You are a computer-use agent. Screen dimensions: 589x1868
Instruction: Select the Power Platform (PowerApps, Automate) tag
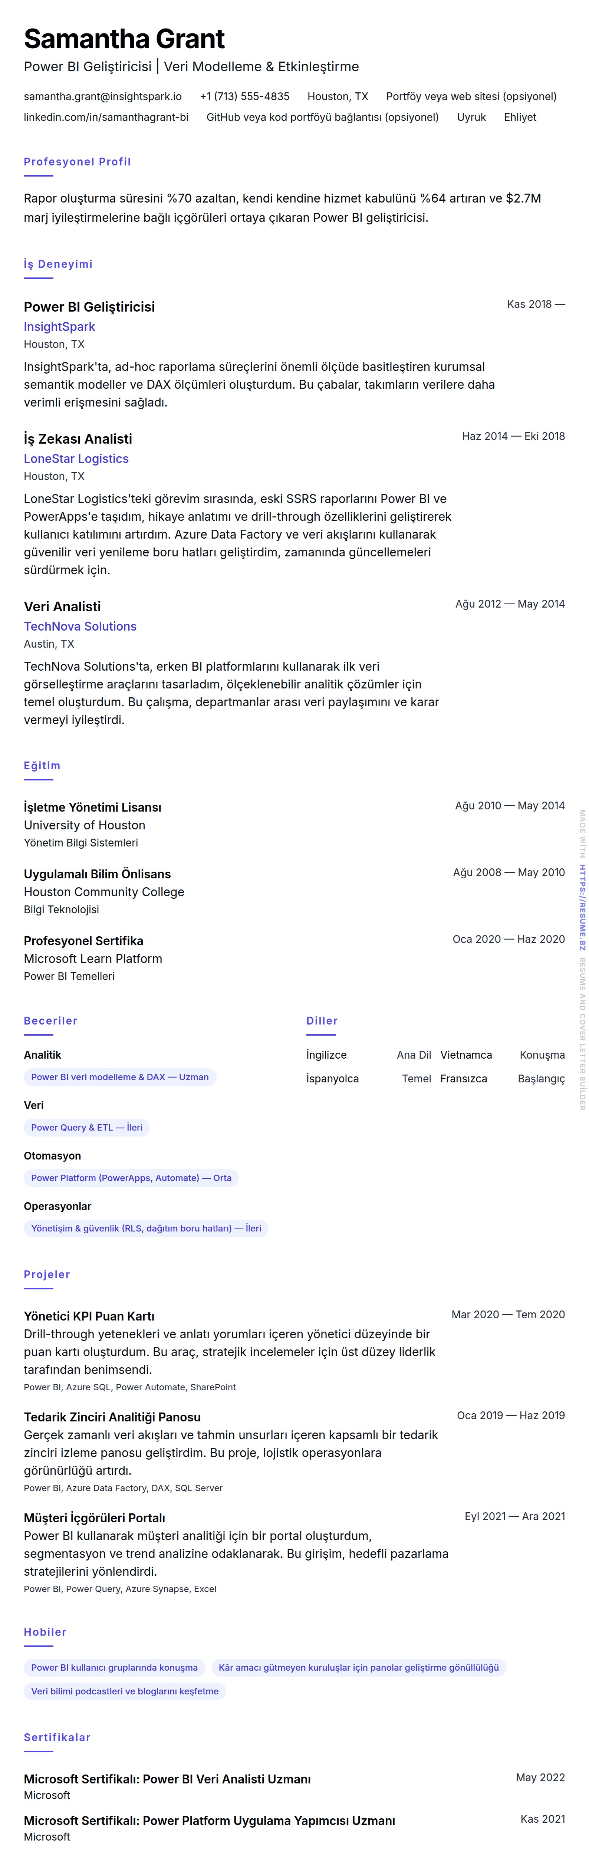(131, 1178)
